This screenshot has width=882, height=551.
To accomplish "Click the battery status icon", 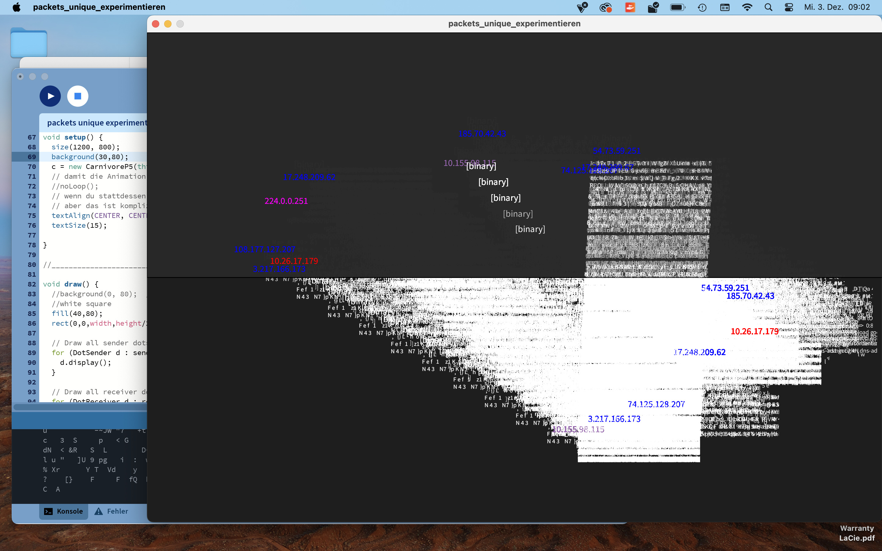I will [x=677, y=7].
